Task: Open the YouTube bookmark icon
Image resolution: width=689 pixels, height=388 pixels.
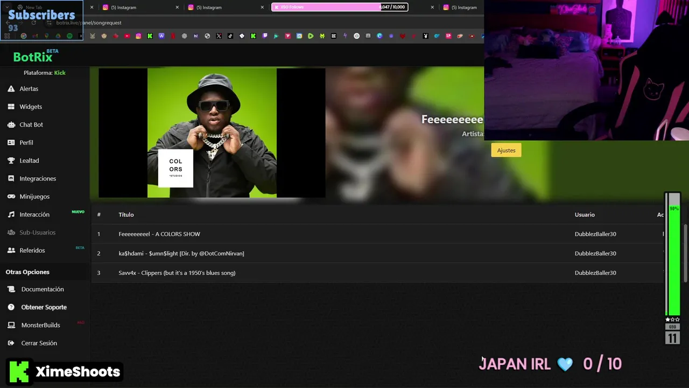Action: (127, 36)
